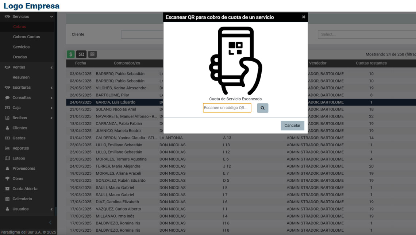Expand the Ventas submenu arrow
Screen dimensions: 416x235
tap(51, 68)
